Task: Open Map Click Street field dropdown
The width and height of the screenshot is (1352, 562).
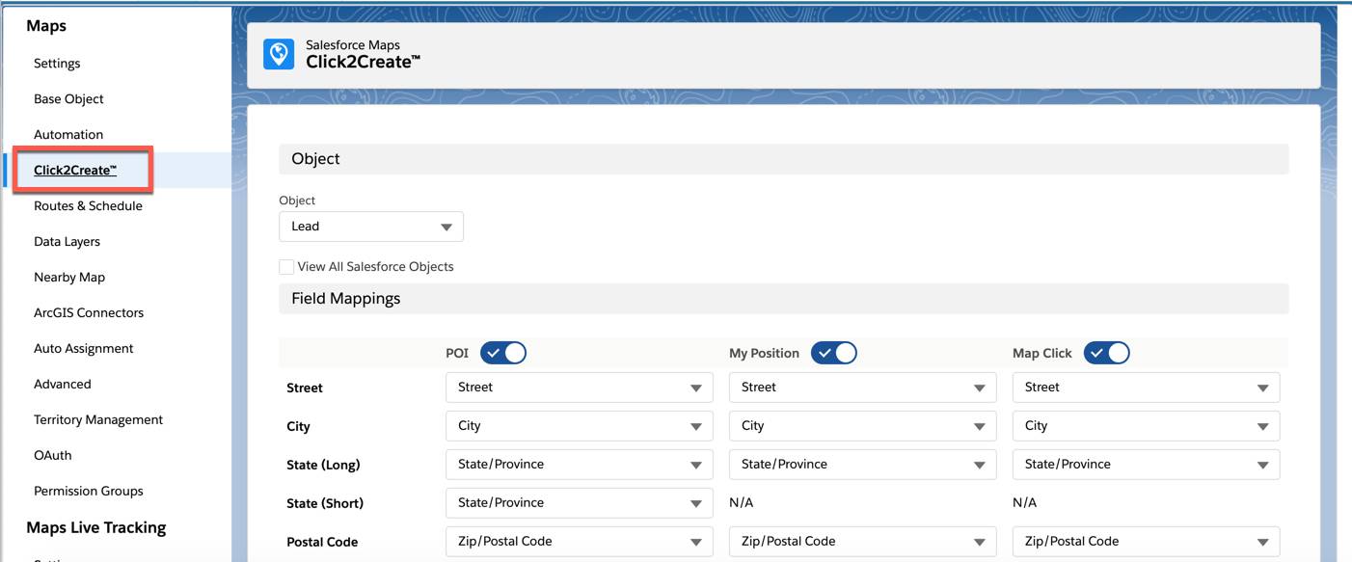Action: pyautogui.click(x=1147, y=388)
